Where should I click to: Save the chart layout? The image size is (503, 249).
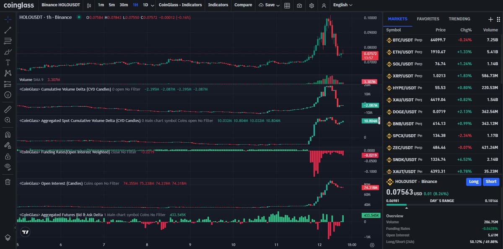pyautogui.click(x=267, y=5)
